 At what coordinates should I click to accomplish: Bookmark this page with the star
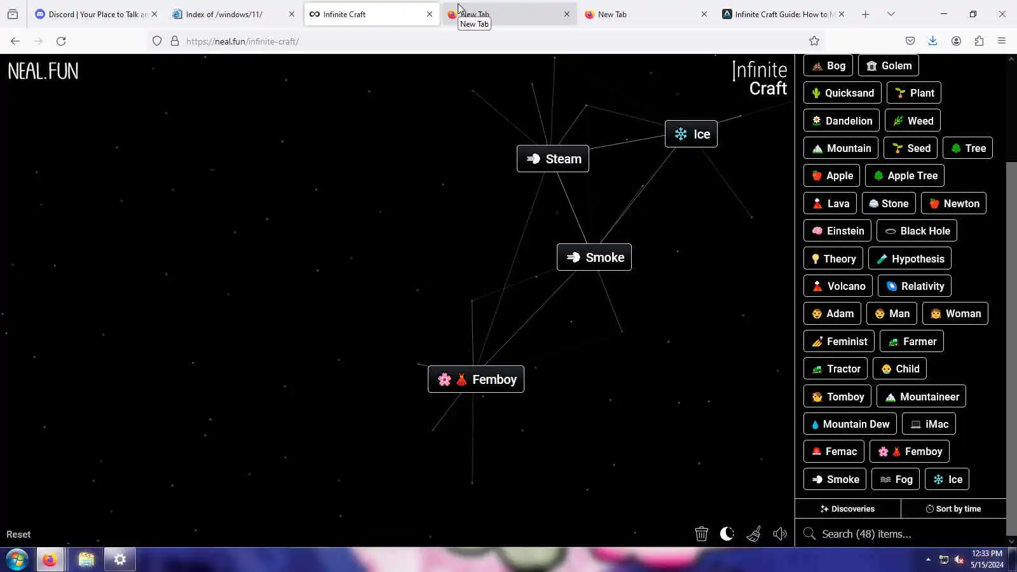[x=814, y=41]
